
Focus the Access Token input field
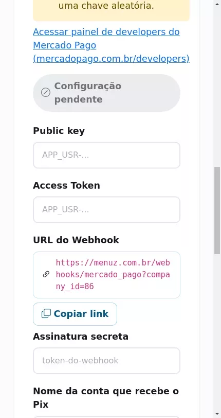click(x=106, y=210)
